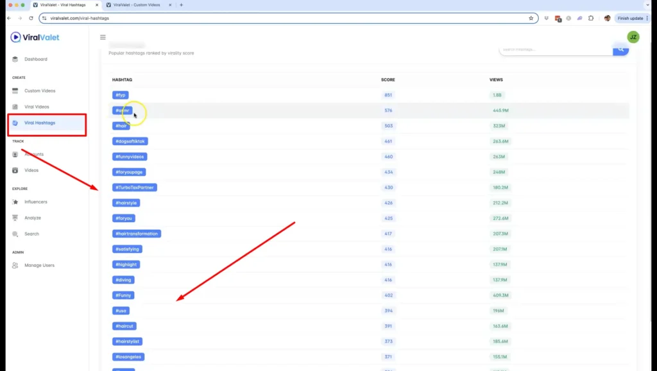
Task: Open Manage Users admin icon
Action: (15, 265)
